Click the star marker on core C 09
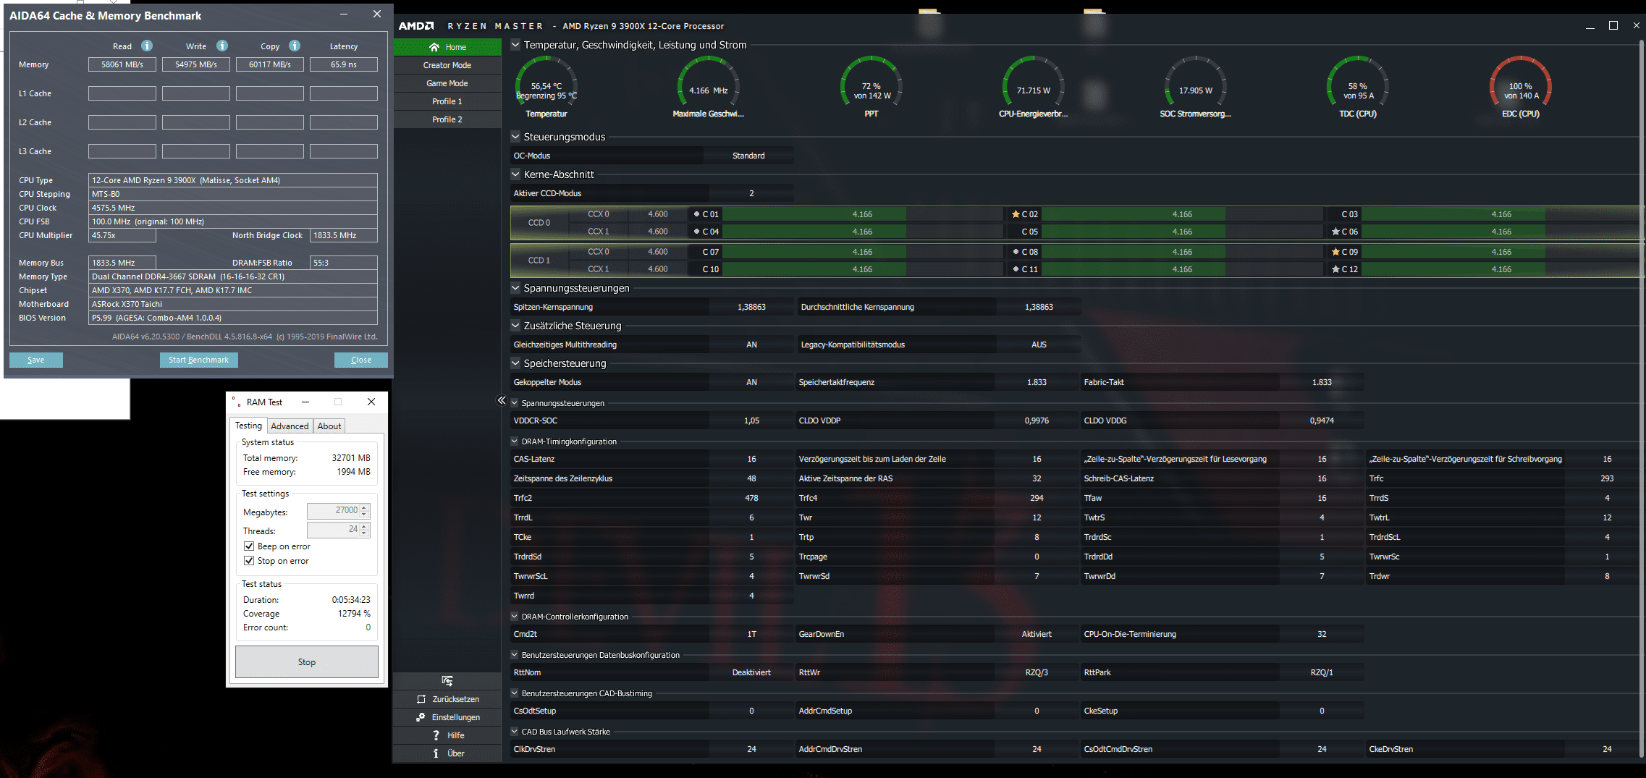Screen dimensions: 1646x778 point(1335,252)
